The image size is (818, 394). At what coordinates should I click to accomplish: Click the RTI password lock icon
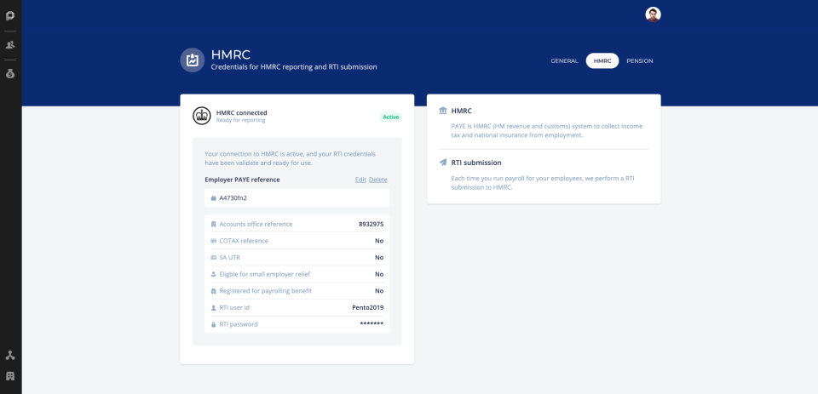[213, 324]
